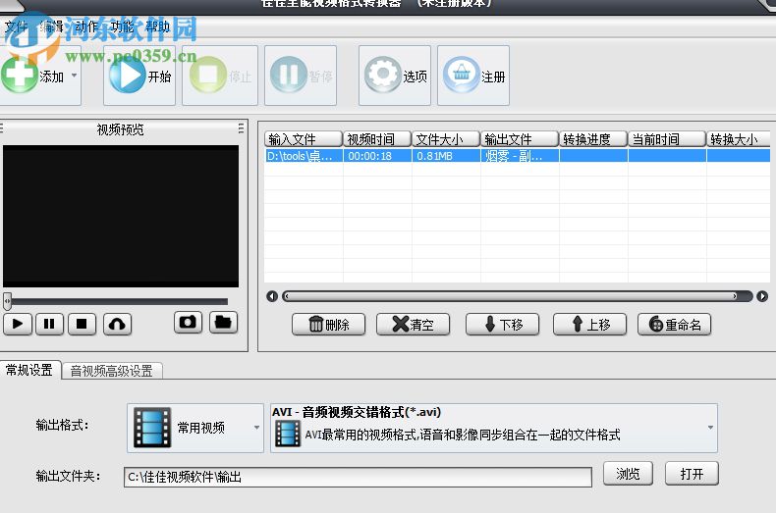Click the 清空 clear list button

click(x=413, y=325)
